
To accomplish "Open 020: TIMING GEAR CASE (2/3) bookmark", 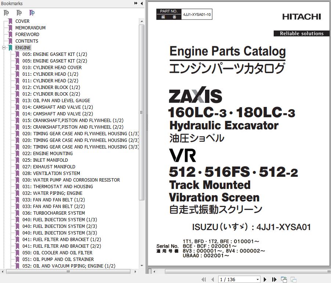I will (x=80, y=140).
